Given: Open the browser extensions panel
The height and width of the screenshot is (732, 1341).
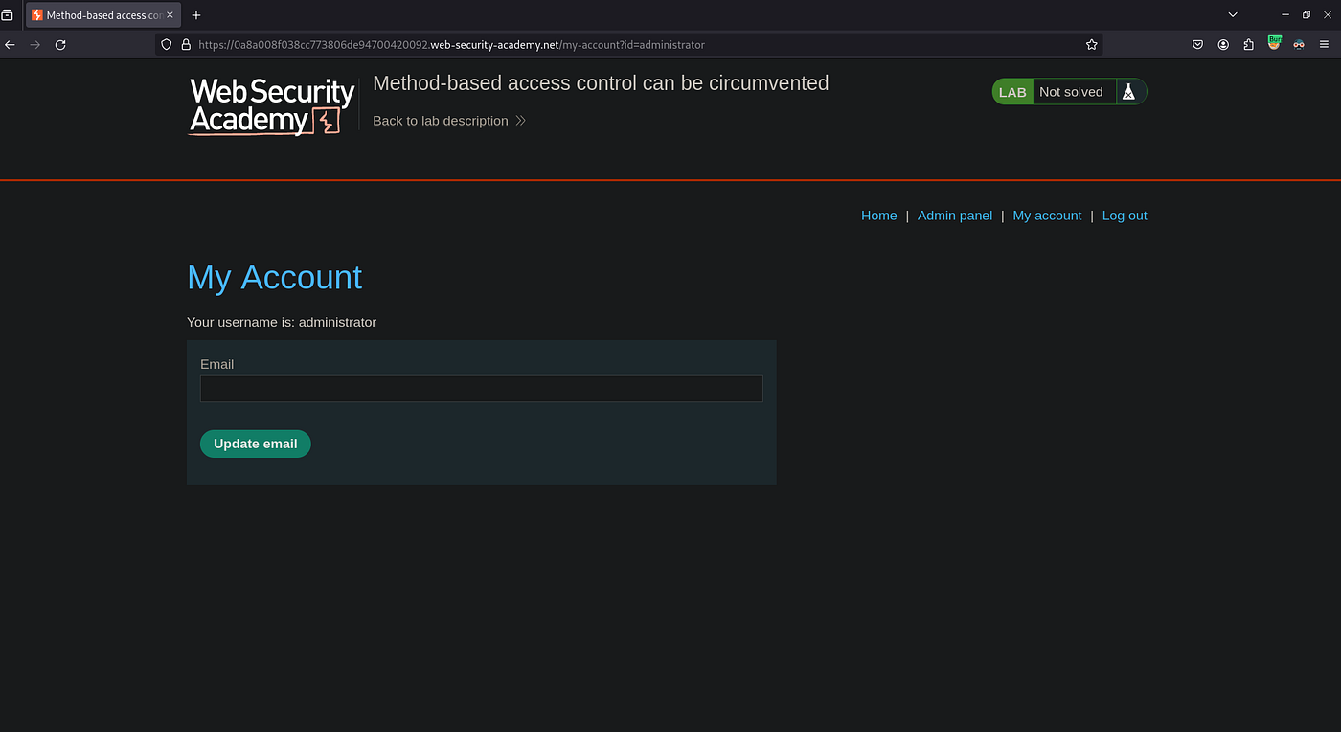Looking at the screenshot, I should 1248,44.
